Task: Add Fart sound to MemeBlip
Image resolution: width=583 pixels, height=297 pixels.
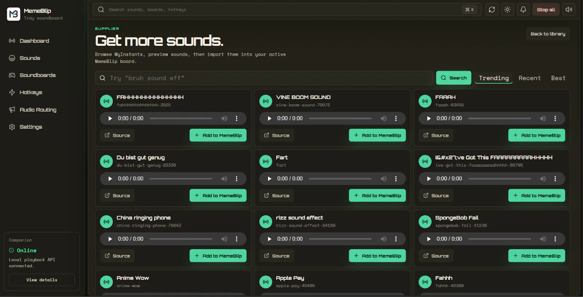Action: [377, 195]
